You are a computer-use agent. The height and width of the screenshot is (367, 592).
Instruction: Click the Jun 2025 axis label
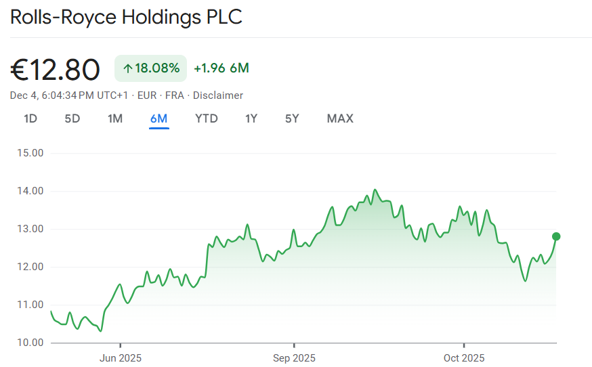tap(120, 358)
